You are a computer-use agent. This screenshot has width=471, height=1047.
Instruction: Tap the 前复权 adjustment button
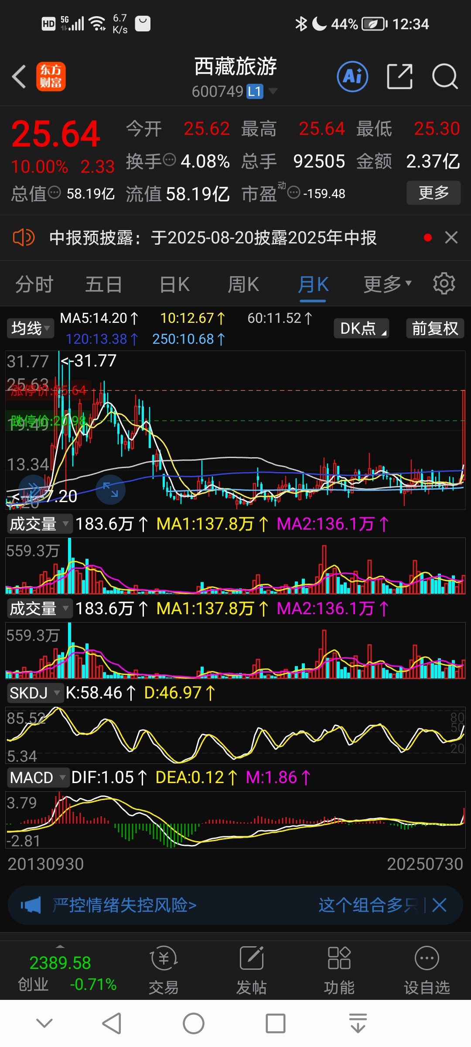[x=435, y=328]
